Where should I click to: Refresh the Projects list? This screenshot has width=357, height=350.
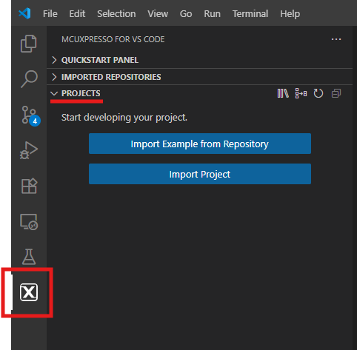(x=318, y=93)
